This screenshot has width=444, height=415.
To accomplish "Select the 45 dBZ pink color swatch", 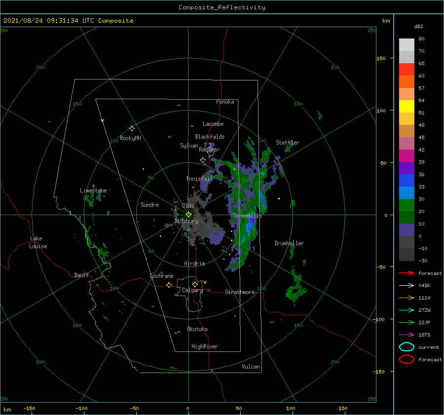I will point(407,143).
